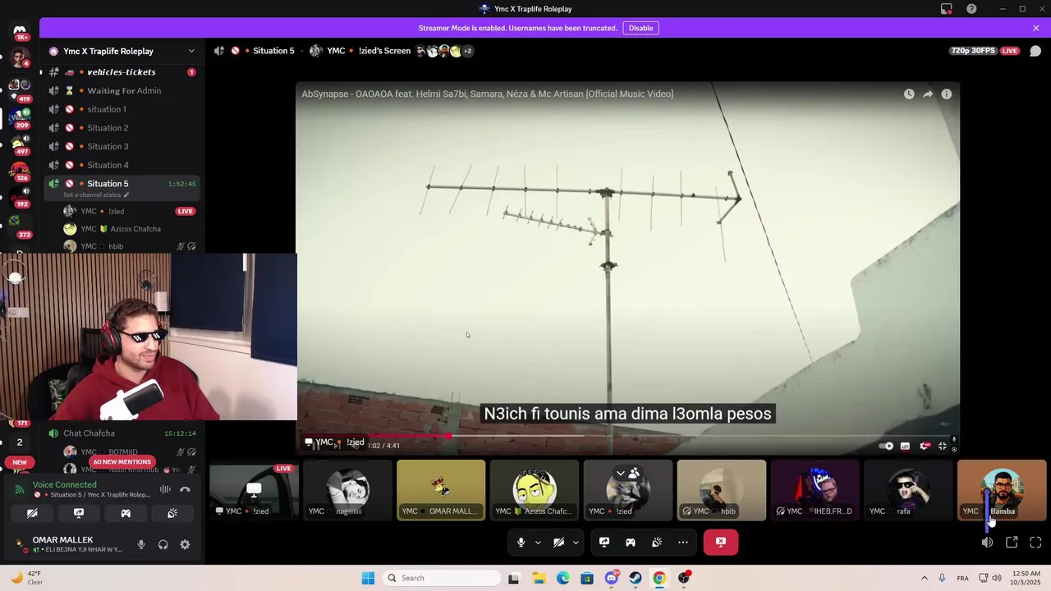Image resolution: width=1051 pixels, height=591 pixels.
Task: Click Windows taskbar Search box
Action: 443,578
